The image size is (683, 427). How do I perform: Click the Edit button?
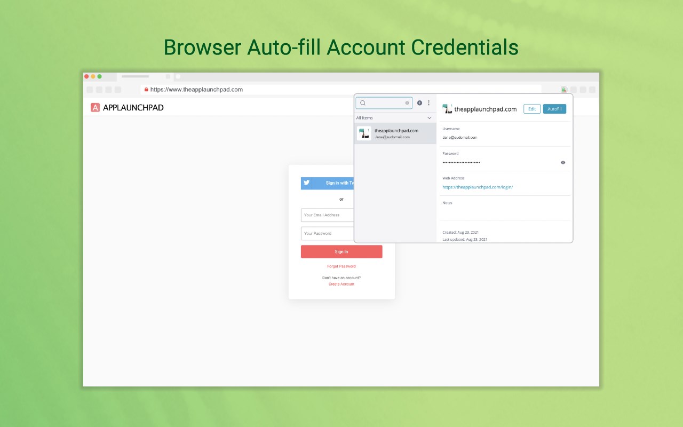pyautogui.click(x=532, y=109)
